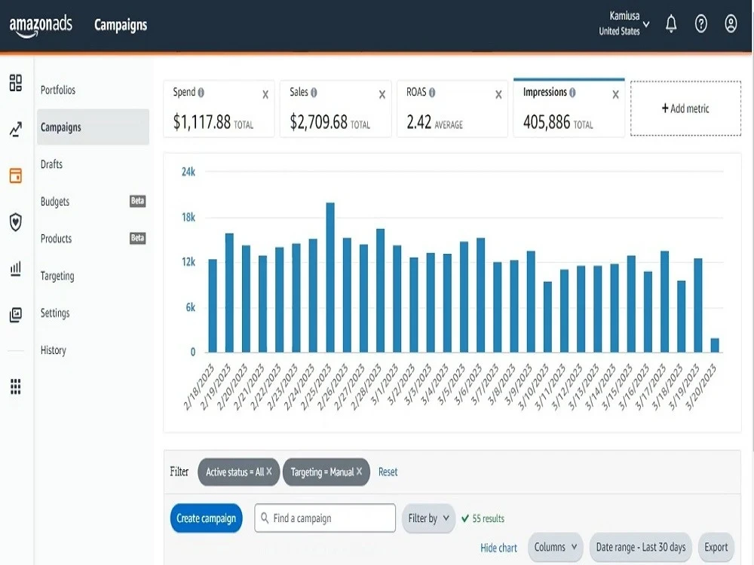Open the help question mark icon

(x=701, y=23)
